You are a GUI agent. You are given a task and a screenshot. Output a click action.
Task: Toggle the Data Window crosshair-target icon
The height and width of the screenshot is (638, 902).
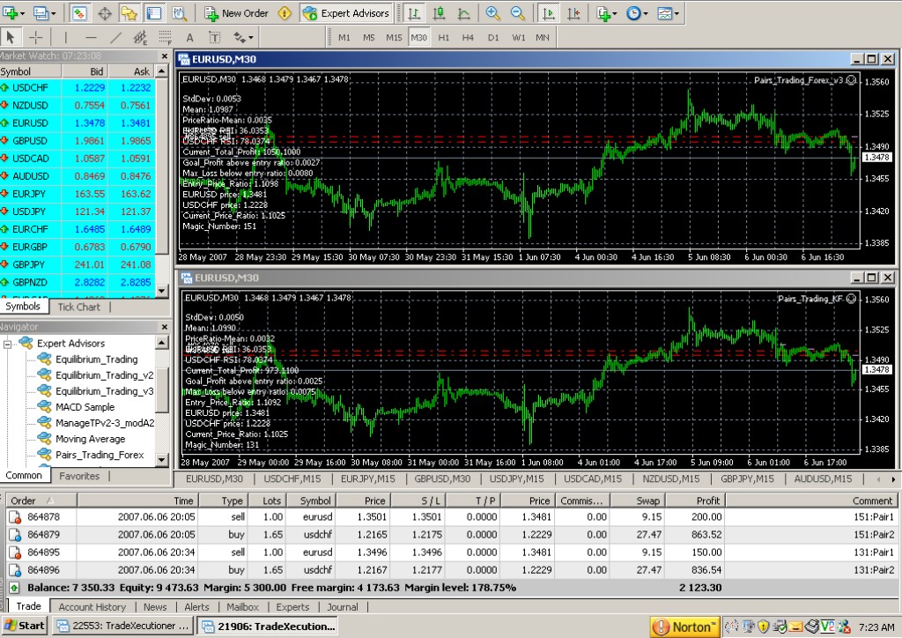[x=105, y=12]
